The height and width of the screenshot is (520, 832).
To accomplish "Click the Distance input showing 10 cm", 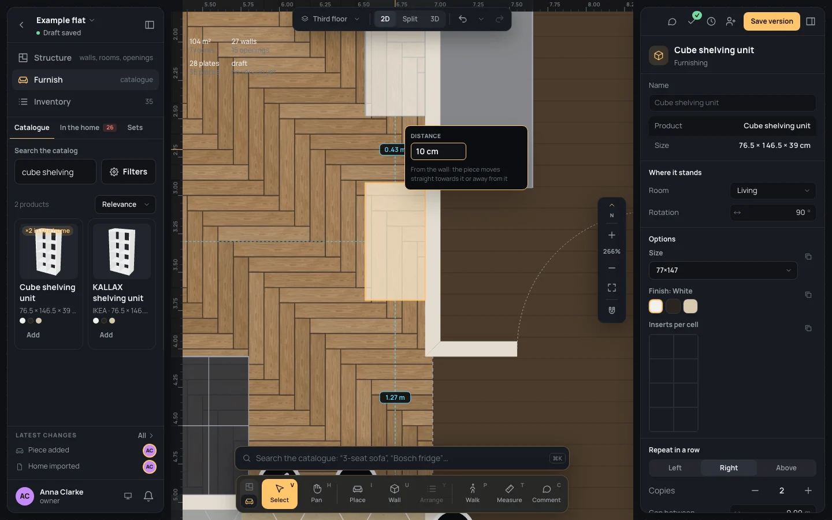I will click(439, 151).
